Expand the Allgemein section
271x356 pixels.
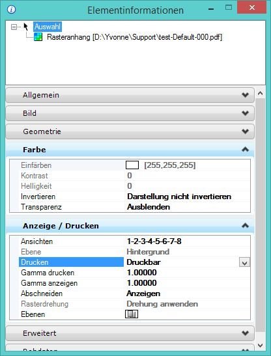(x=130, y=95)
